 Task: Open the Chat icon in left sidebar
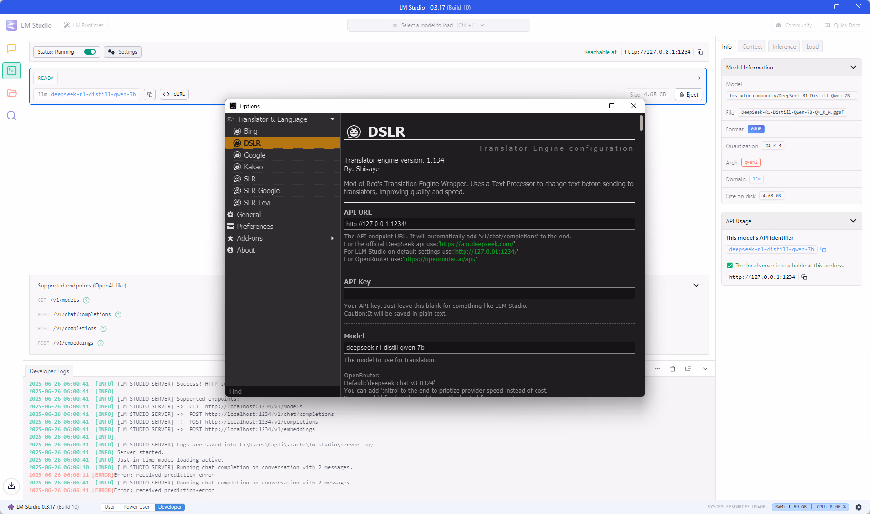11,49
